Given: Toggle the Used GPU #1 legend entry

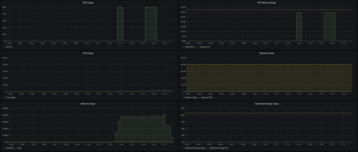Looking at the screenshot, I should tap(190, 47).
